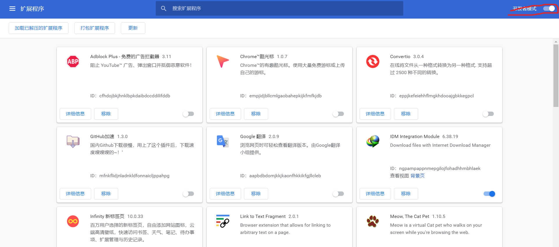559x247 pixels.
Task: Turn off the IDM Integration Module toggle
Action: [489, 194]
